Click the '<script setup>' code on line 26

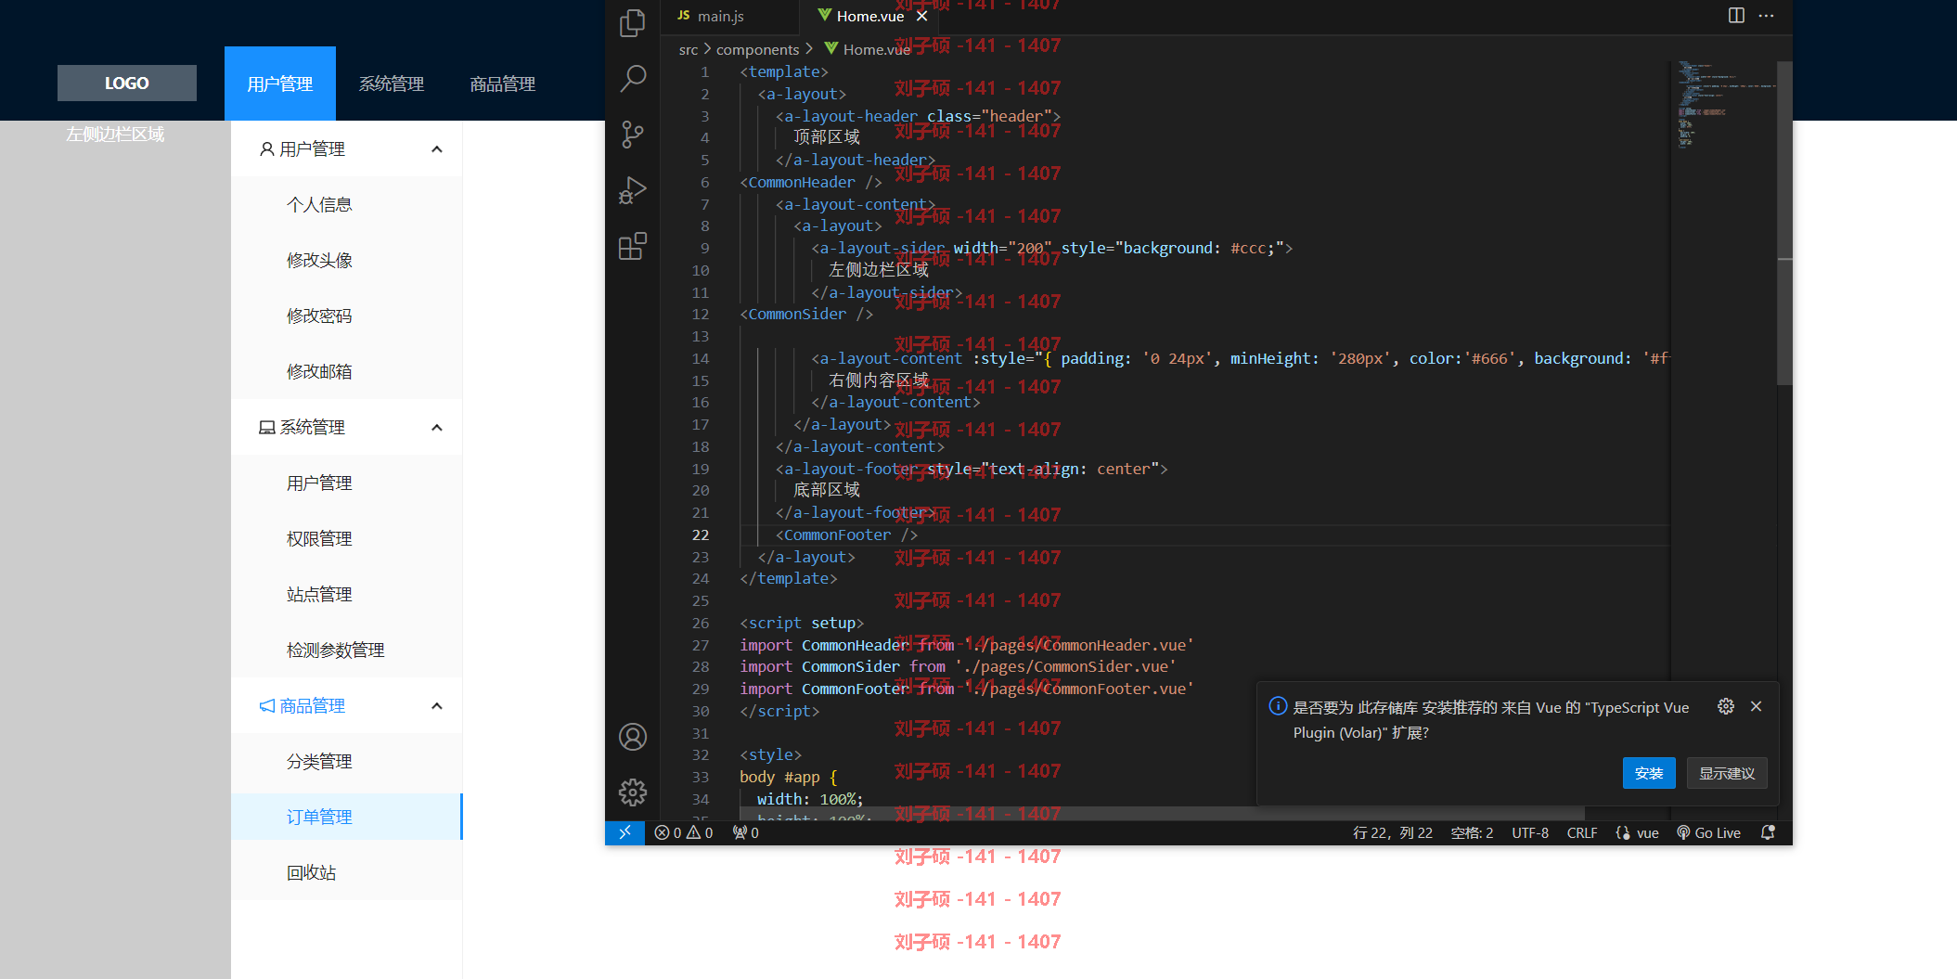coord(802,623)
